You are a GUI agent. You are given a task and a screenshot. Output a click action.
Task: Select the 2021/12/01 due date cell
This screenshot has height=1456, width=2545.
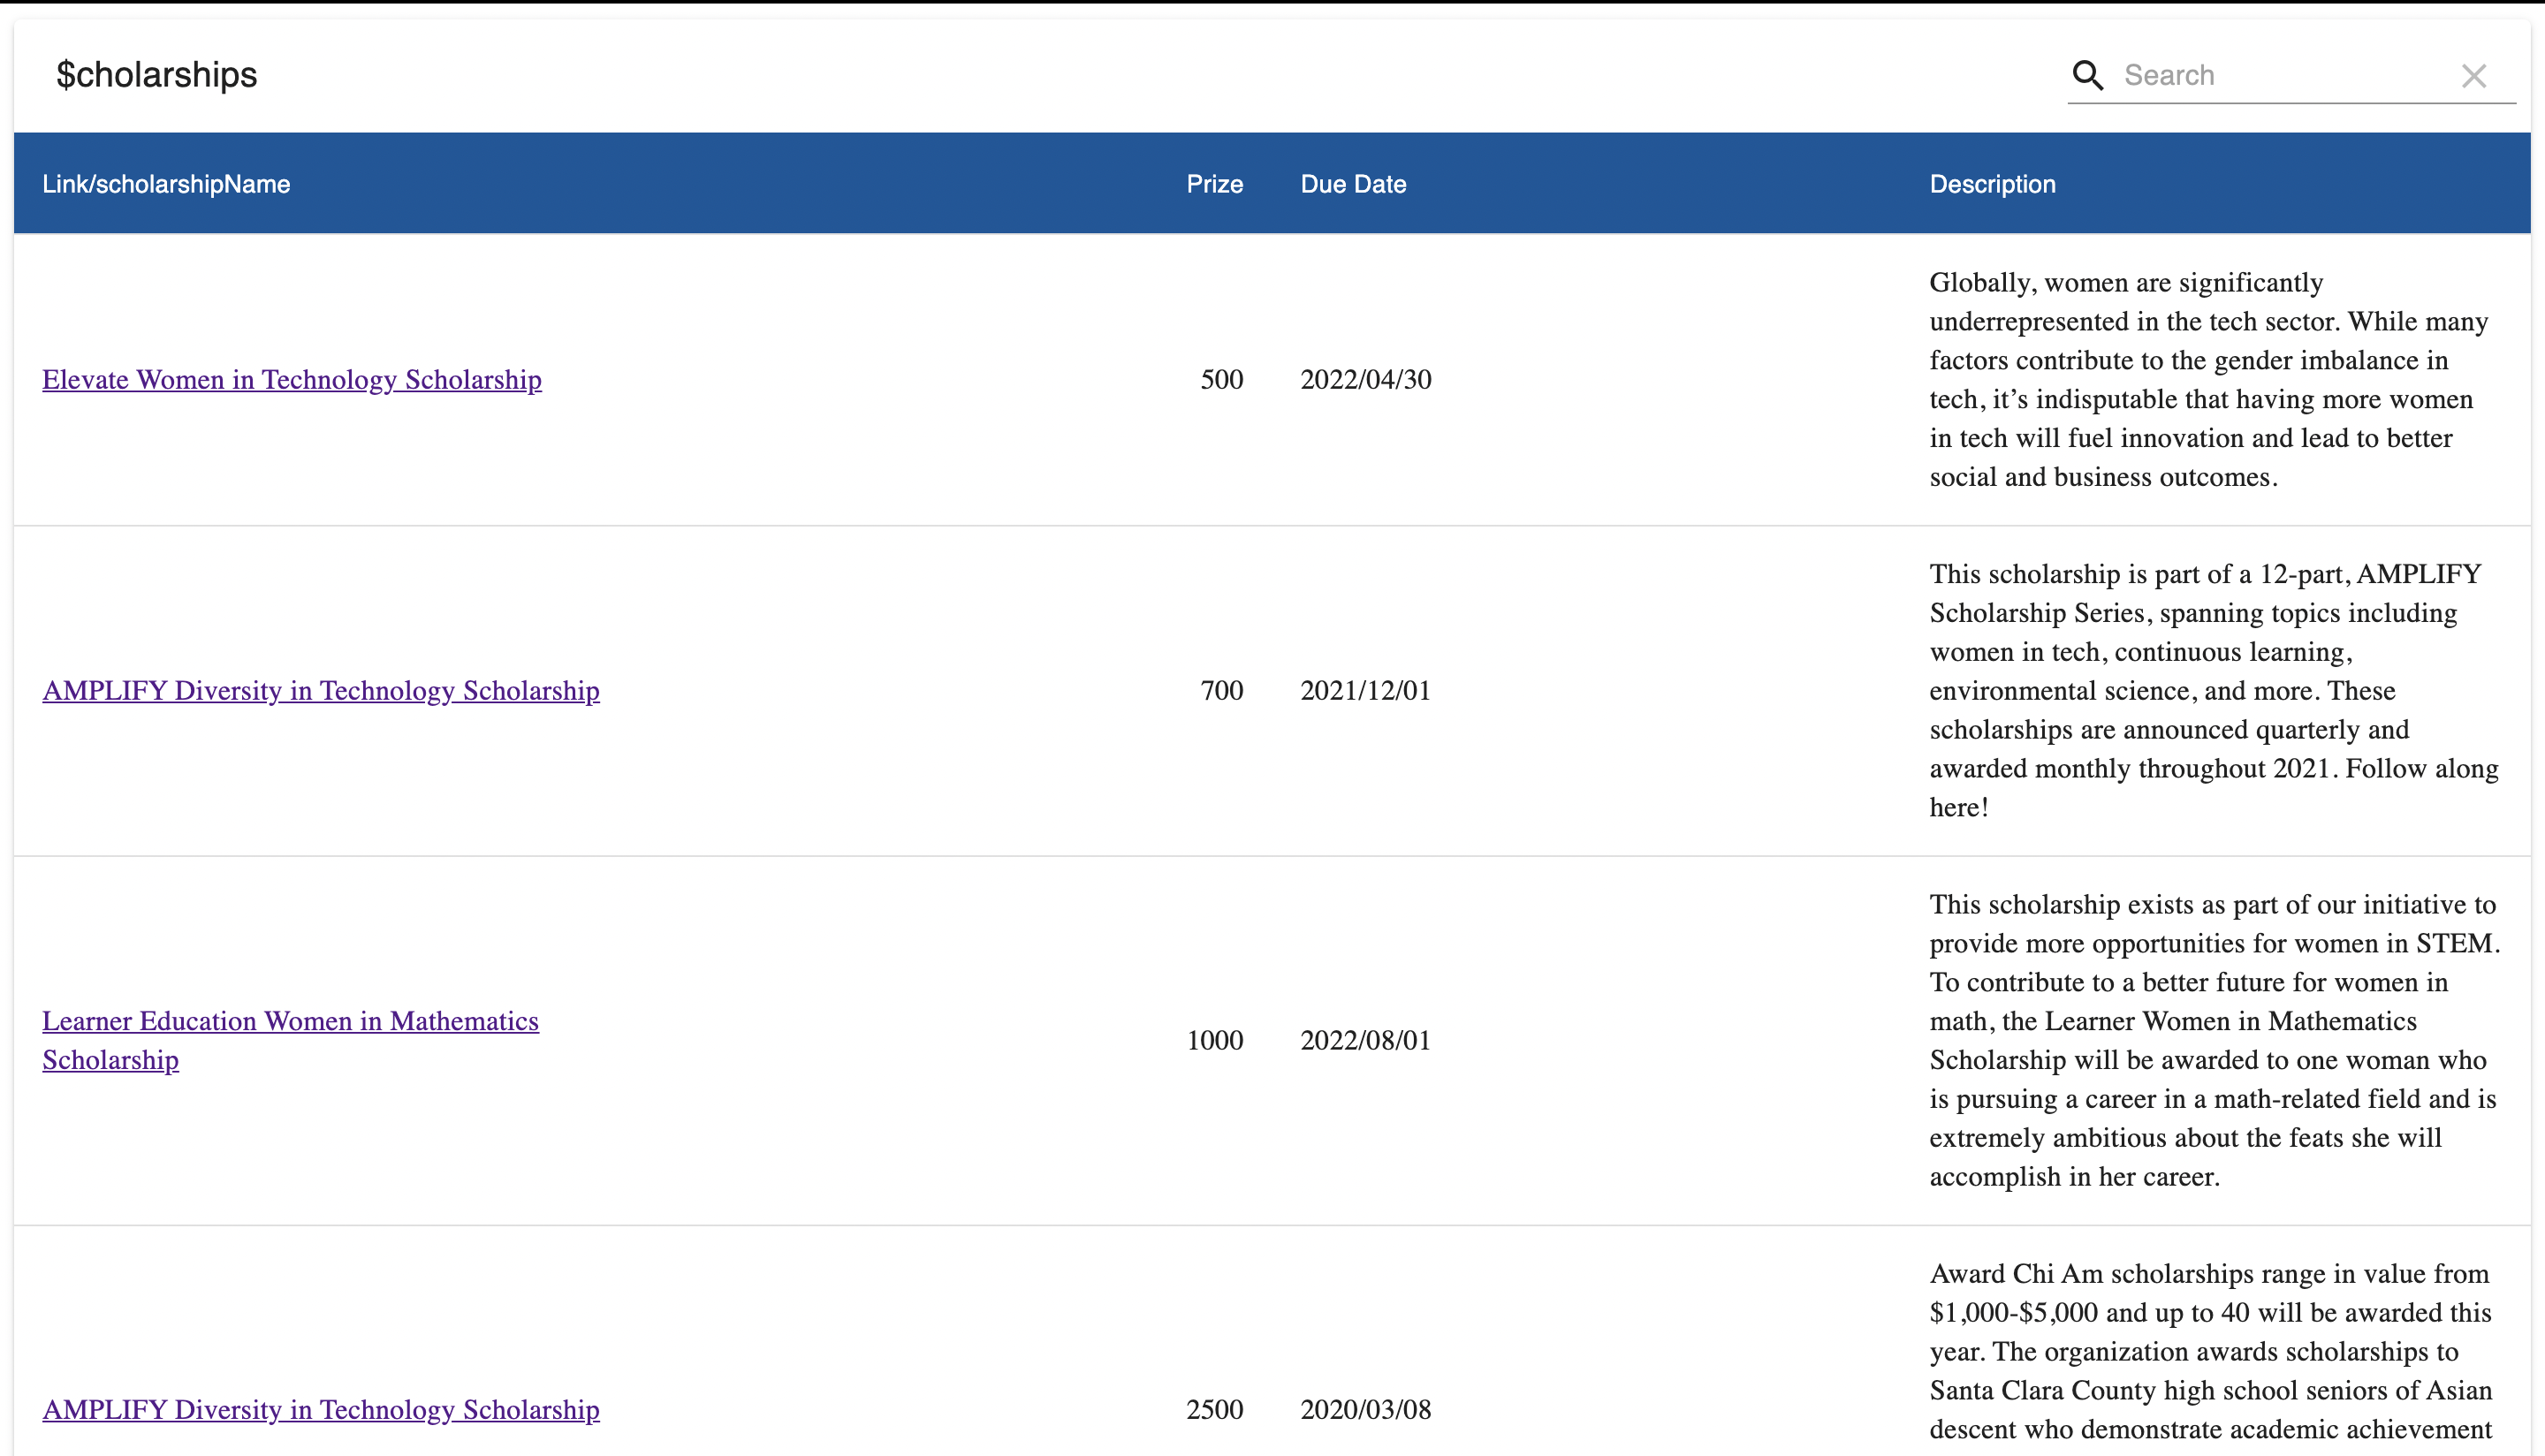(1365, 691)
